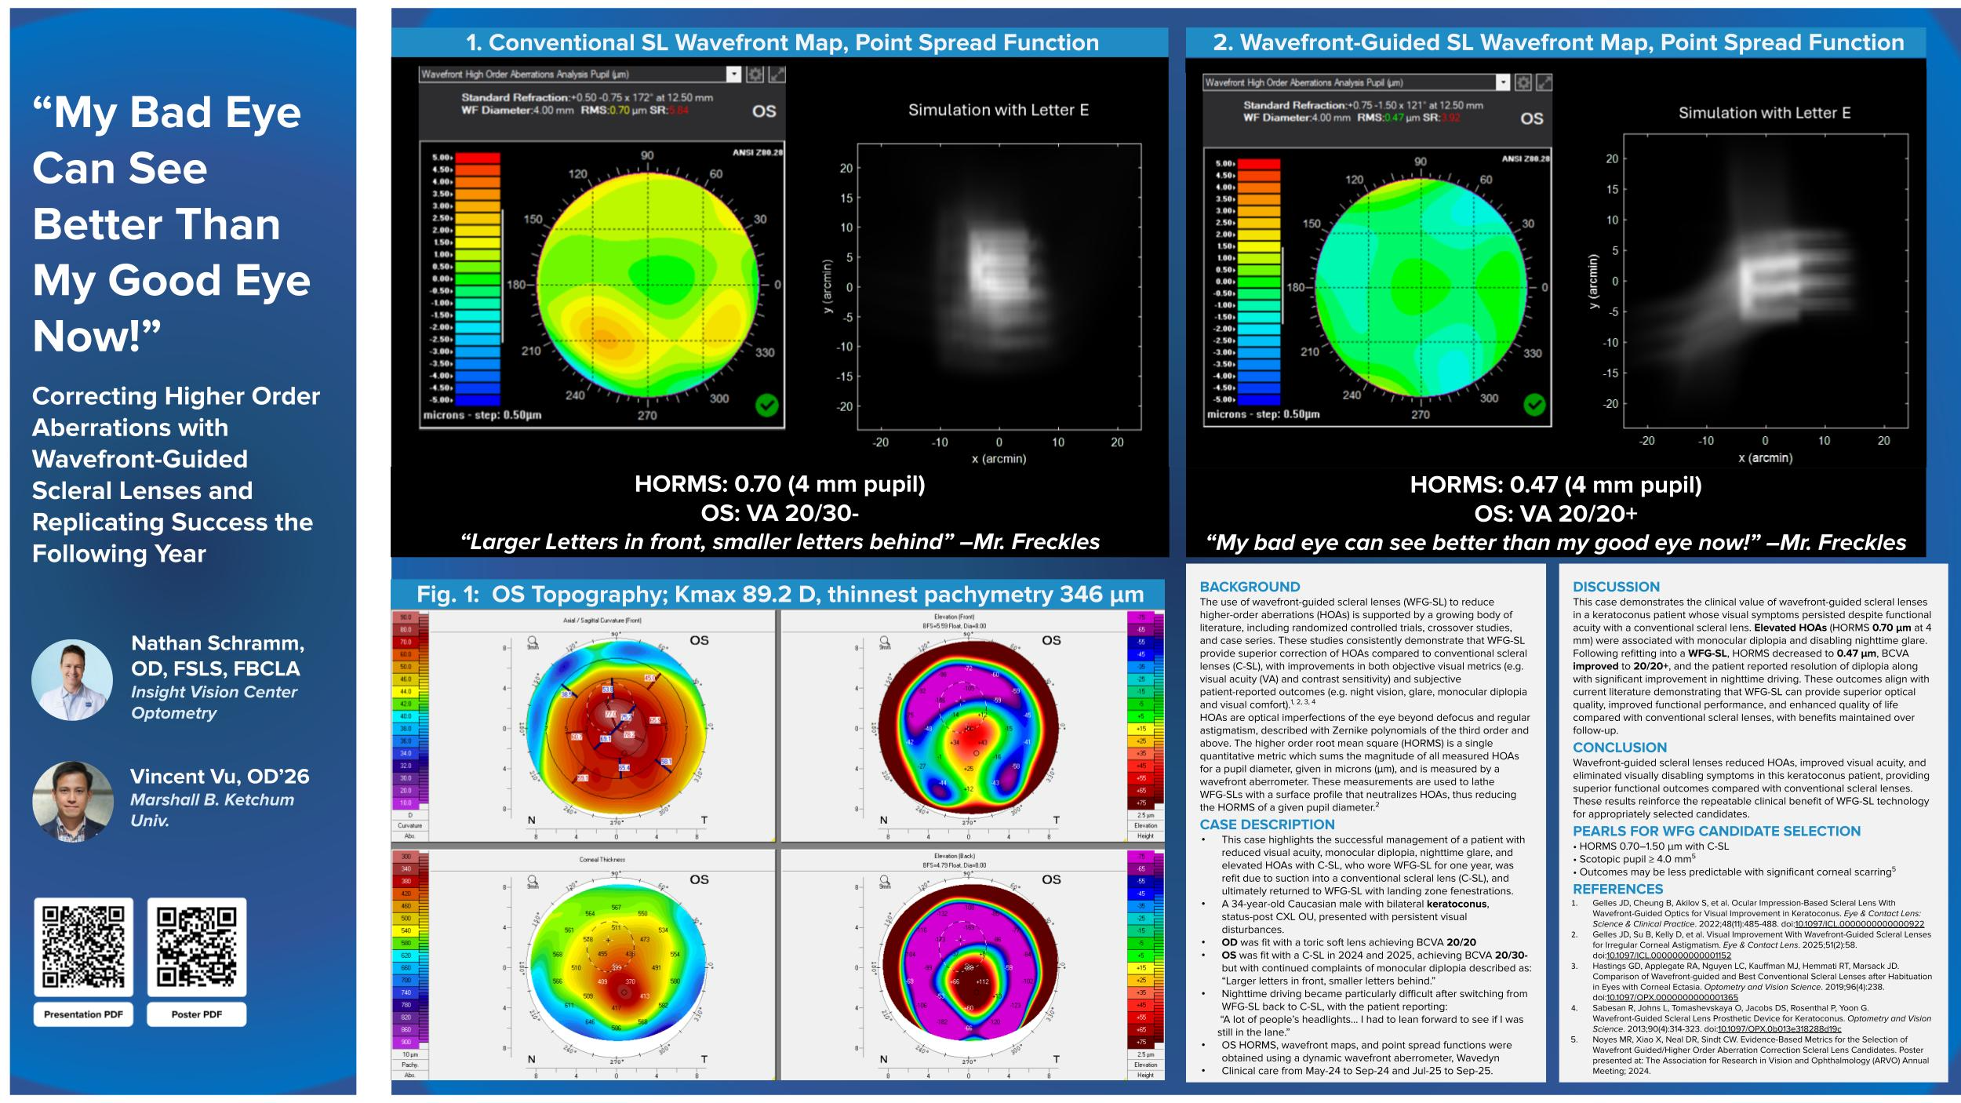Open Wavefront analysis dropdown in Conventional SL panel
This screenshot has width=1961, height=1103.
point(733,75)
